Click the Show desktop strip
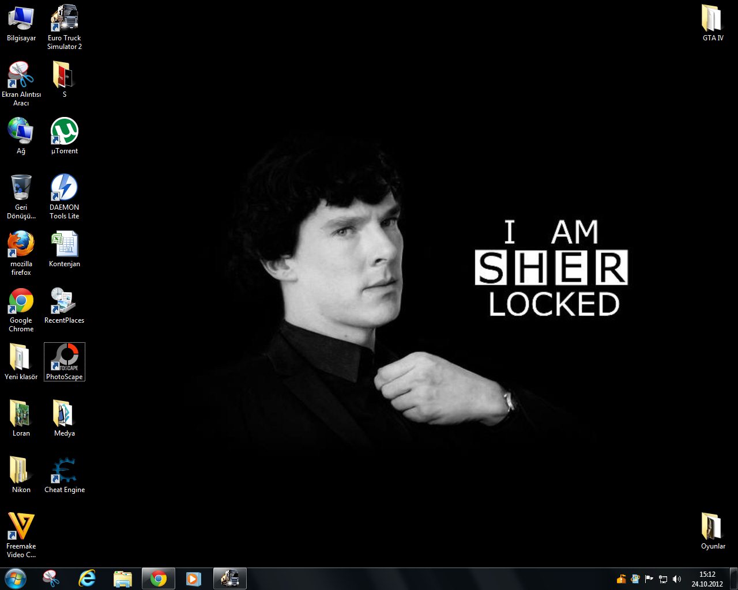The height and width of the screenshot is (590, 738). tap(733, 579)
